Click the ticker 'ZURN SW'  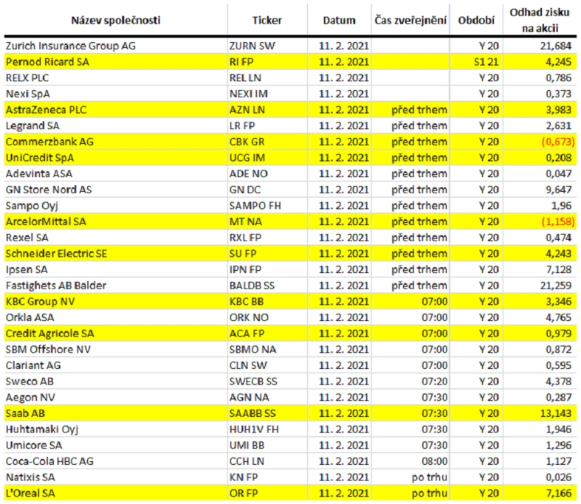tap(252, 46)
